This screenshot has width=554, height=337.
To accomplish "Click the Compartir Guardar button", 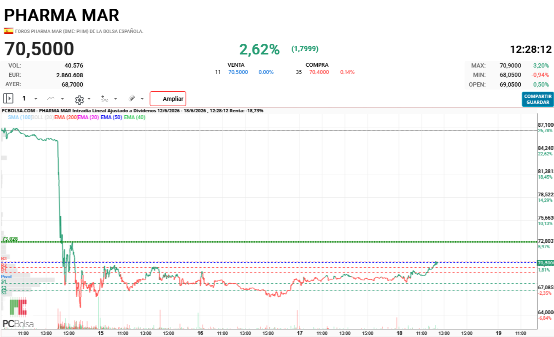I will [538, 99].
